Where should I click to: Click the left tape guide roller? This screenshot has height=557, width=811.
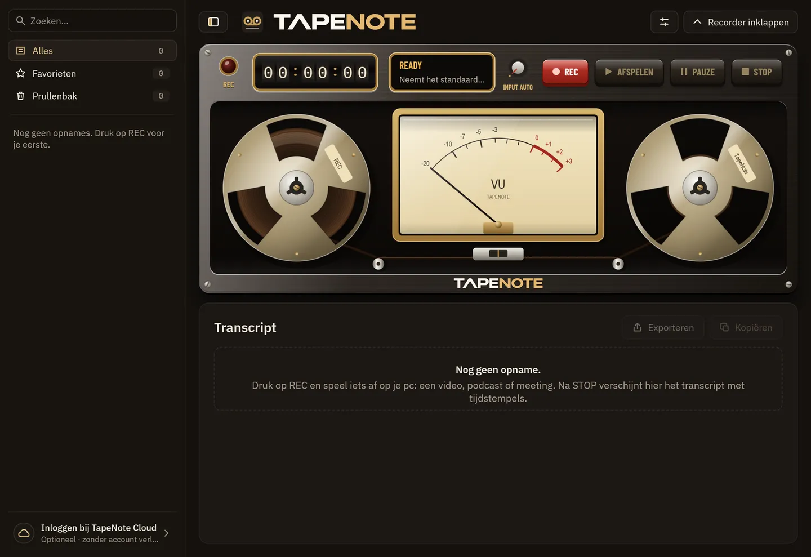[x=378, y=264]
